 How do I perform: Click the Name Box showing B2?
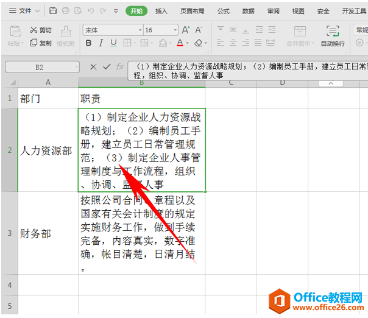(40, 67)
